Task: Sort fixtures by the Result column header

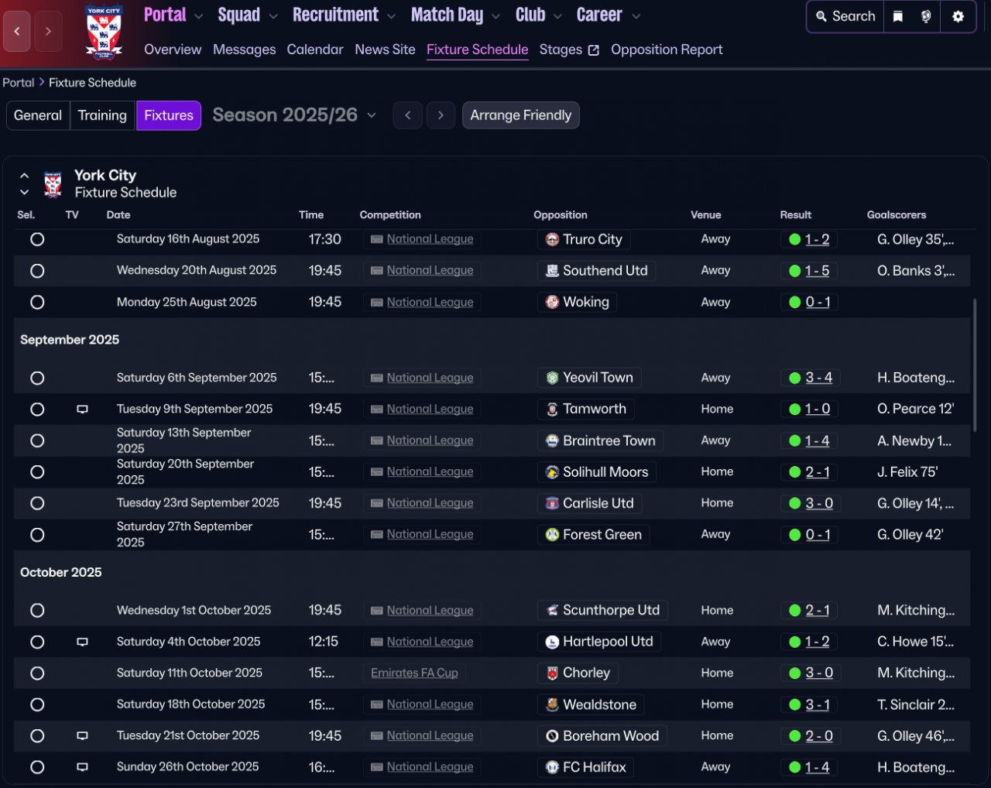Action: (796, 215)
